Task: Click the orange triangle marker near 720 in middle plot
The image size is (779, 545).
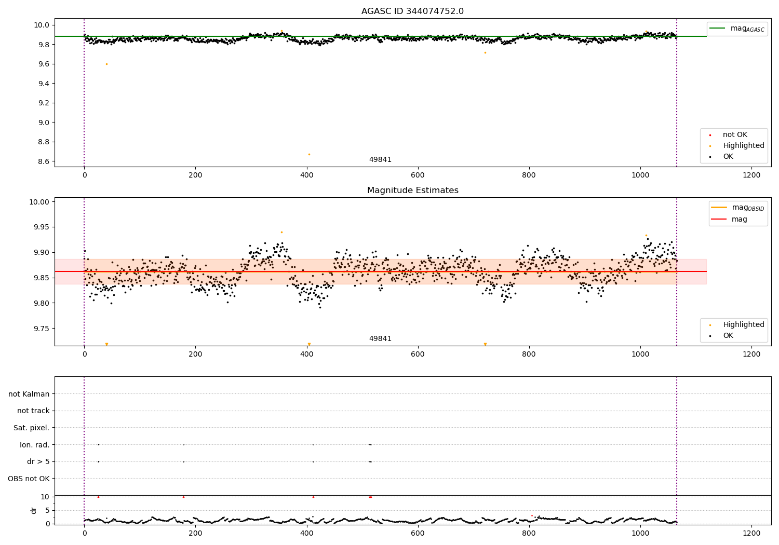Action: [485, 344]
